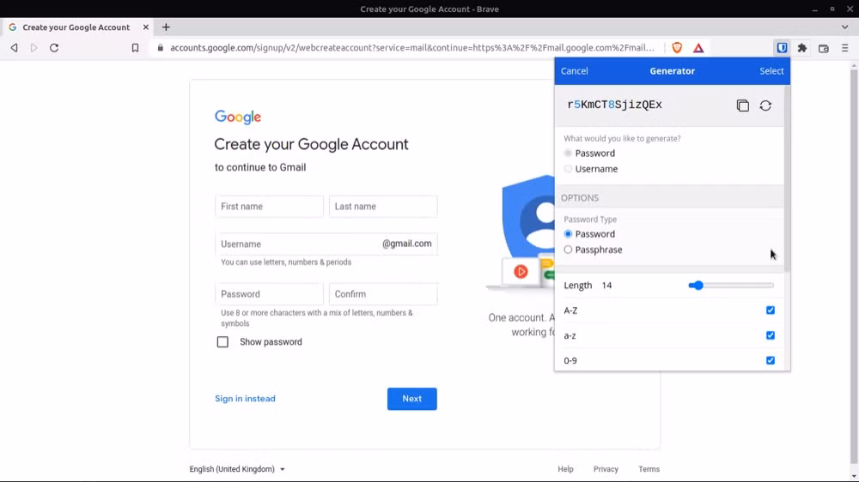
Task: Click the password Length slider handle
Action: pyautogui.click(x=698, y=286)
